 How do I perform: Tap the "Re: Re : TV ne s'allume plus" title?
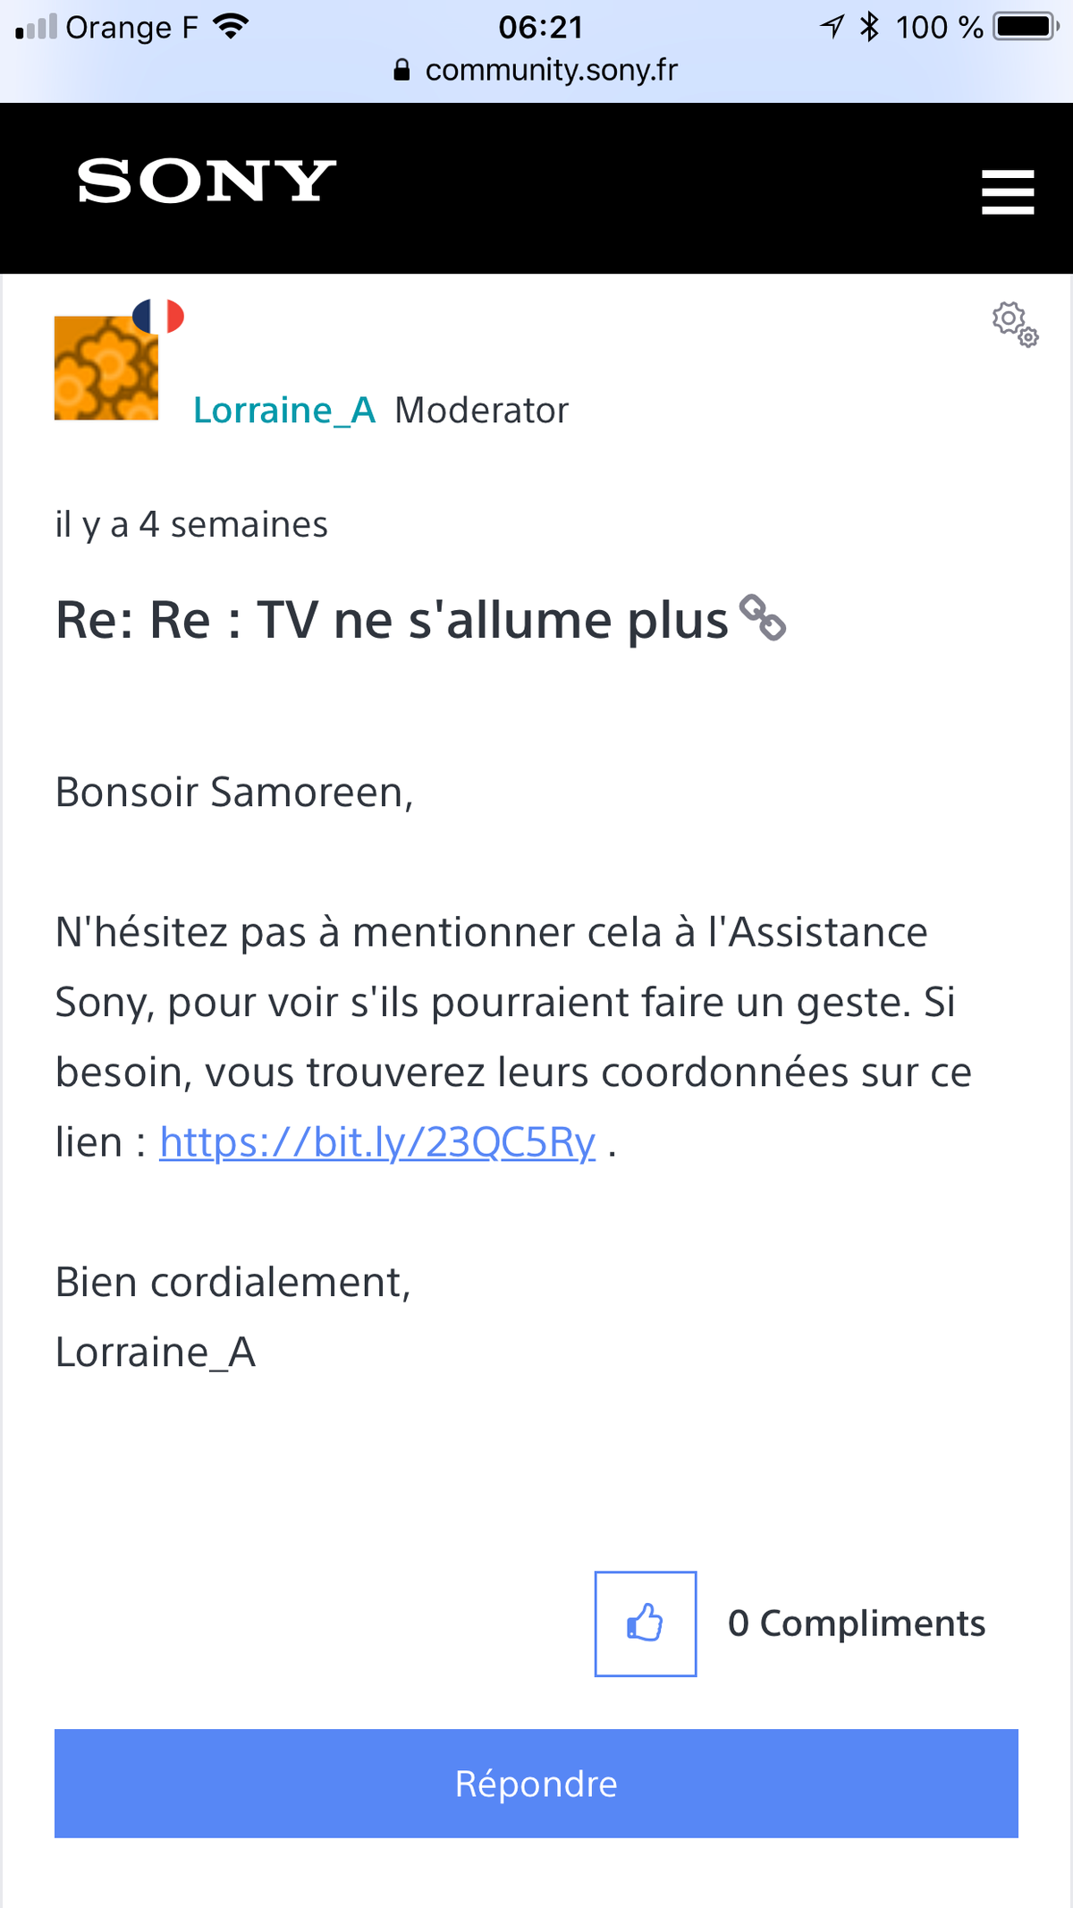pyautogui.click(x=392, y=620)
